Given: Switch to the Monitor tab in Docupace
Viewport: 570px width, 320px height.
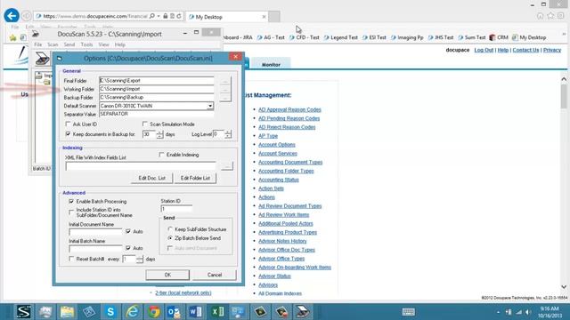Looking at the screenshot, I should coord(271,64).
